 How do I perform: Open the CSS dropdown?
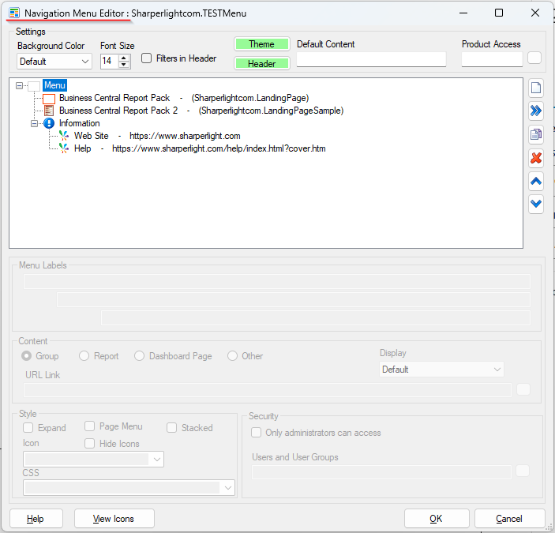(129, 488)
